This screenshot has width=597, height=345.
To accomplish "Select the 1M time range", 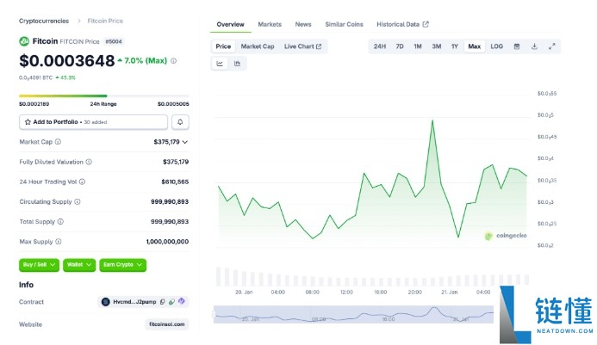I will [418, 46].
